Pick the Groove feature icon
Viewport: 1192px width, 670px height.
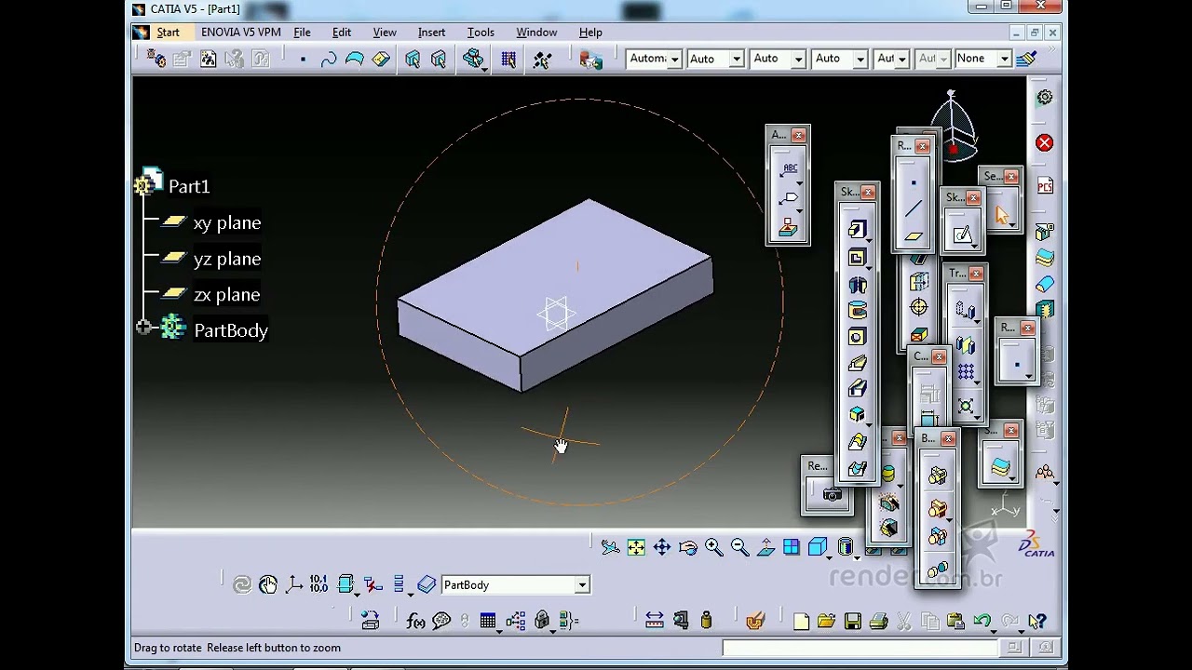click(857, 311)
